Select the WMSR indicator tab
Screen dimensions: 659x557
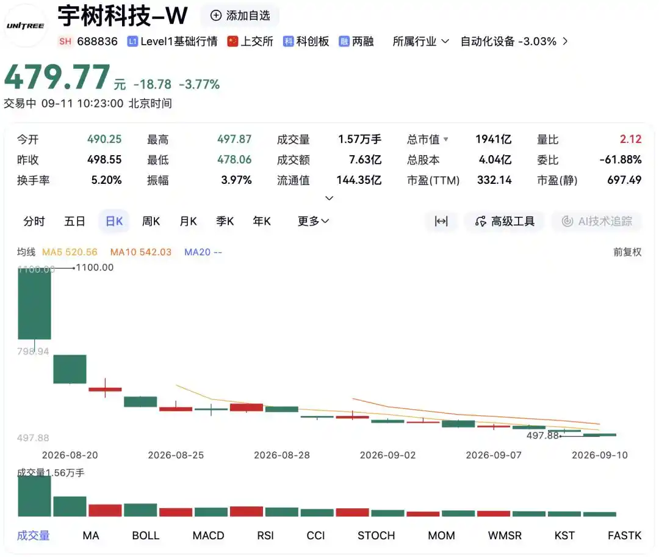pyautogui.click(x=505, y=536)
